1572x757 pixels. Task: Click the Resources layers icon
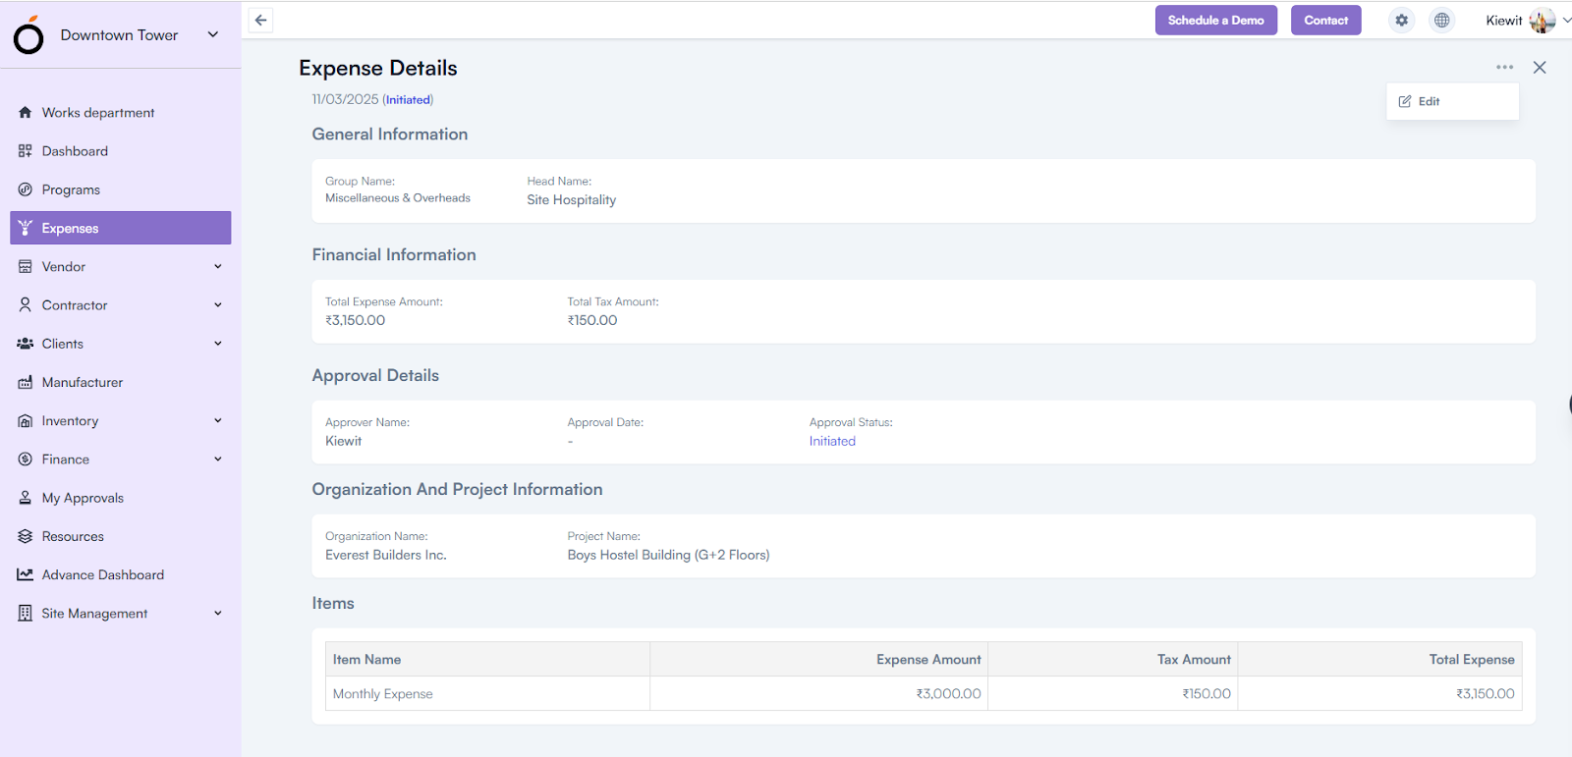[x=26, y=536]
